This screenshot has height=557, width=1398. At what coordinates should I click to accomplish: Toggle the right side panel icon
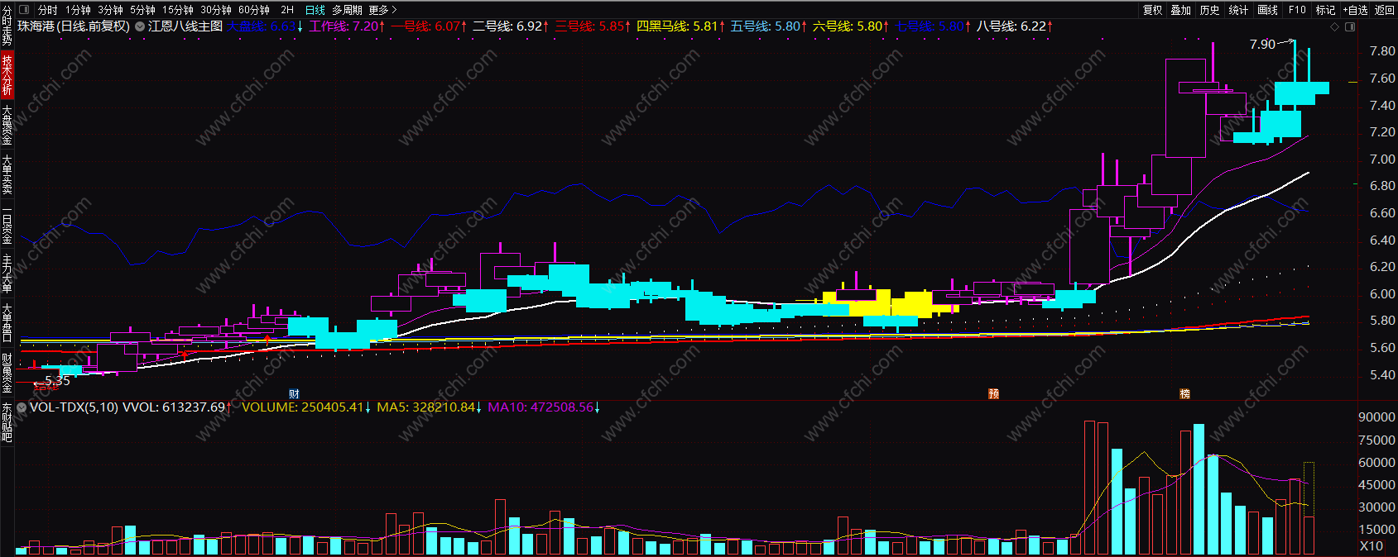pyautogui.click(x=1350, y=26)
